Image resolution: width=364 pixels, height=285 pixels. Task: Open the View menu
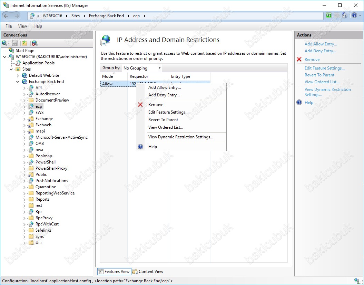coord(22,26)
